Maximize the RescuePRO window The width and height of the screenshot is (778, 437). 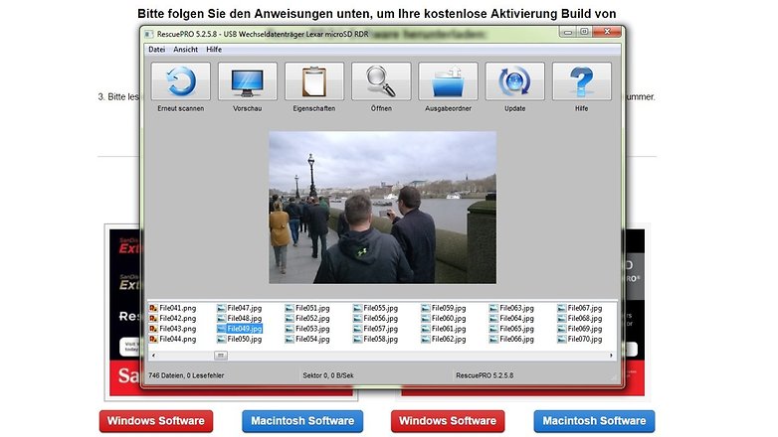pos(584,32)
